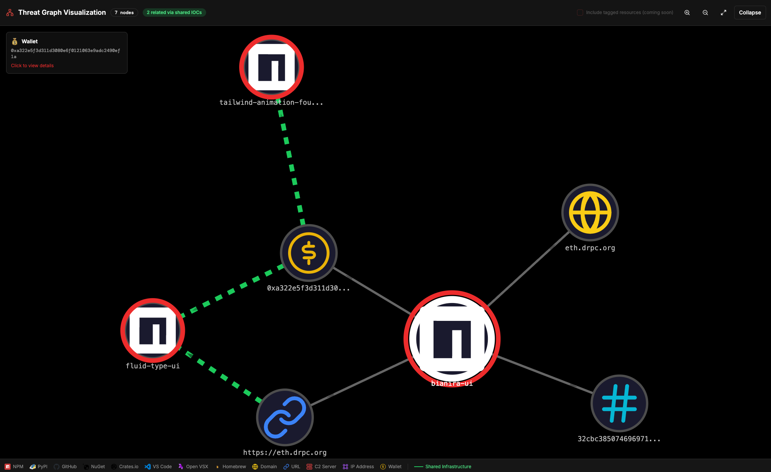The width and height of the screenshot is (771, 472).
Task: Click the IP Address legend icon
Action: (x=345, y=467)
